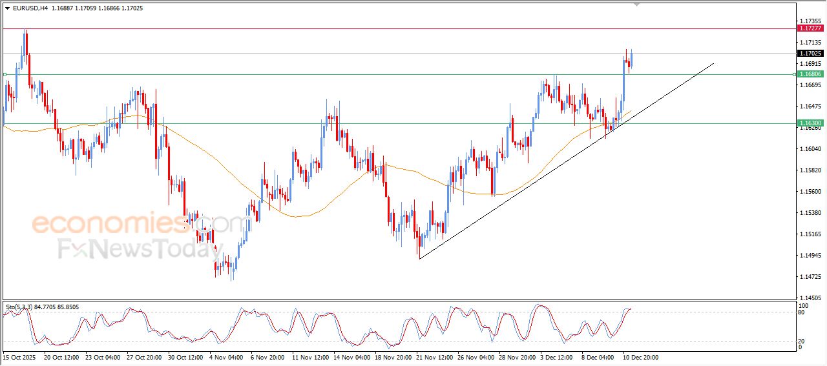
Task: Click the triangle arrow before EURUSD,H4
Action: point(7,8)
